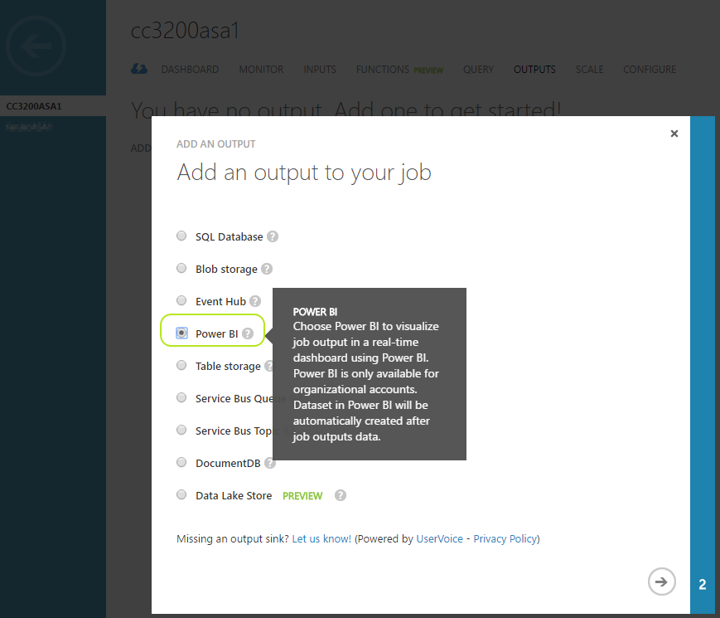This screenshot has height=618, width=720.
Task: Open the Inputs tab
Action: tap(320, 70)
